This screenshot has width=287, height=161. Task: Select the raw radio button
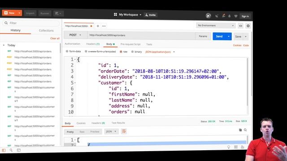pos(121,52)
